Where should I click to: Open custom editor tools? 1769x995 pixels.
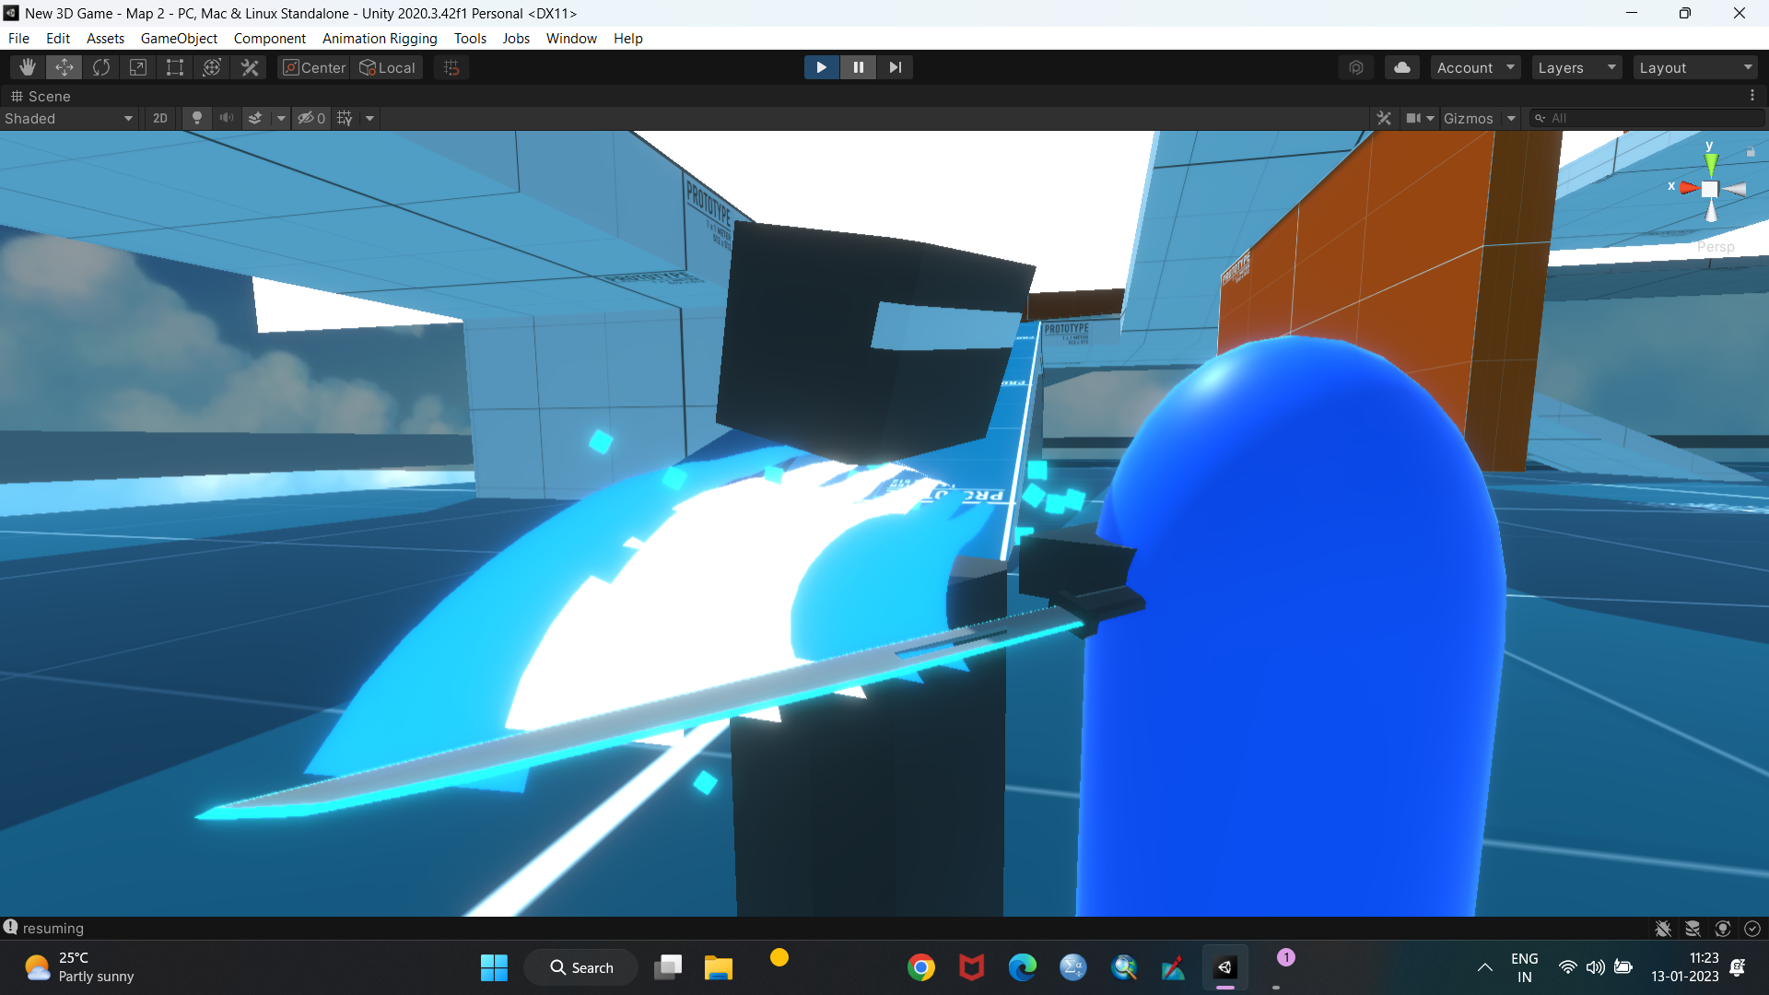pyautogui.click(x=250, y=67)
